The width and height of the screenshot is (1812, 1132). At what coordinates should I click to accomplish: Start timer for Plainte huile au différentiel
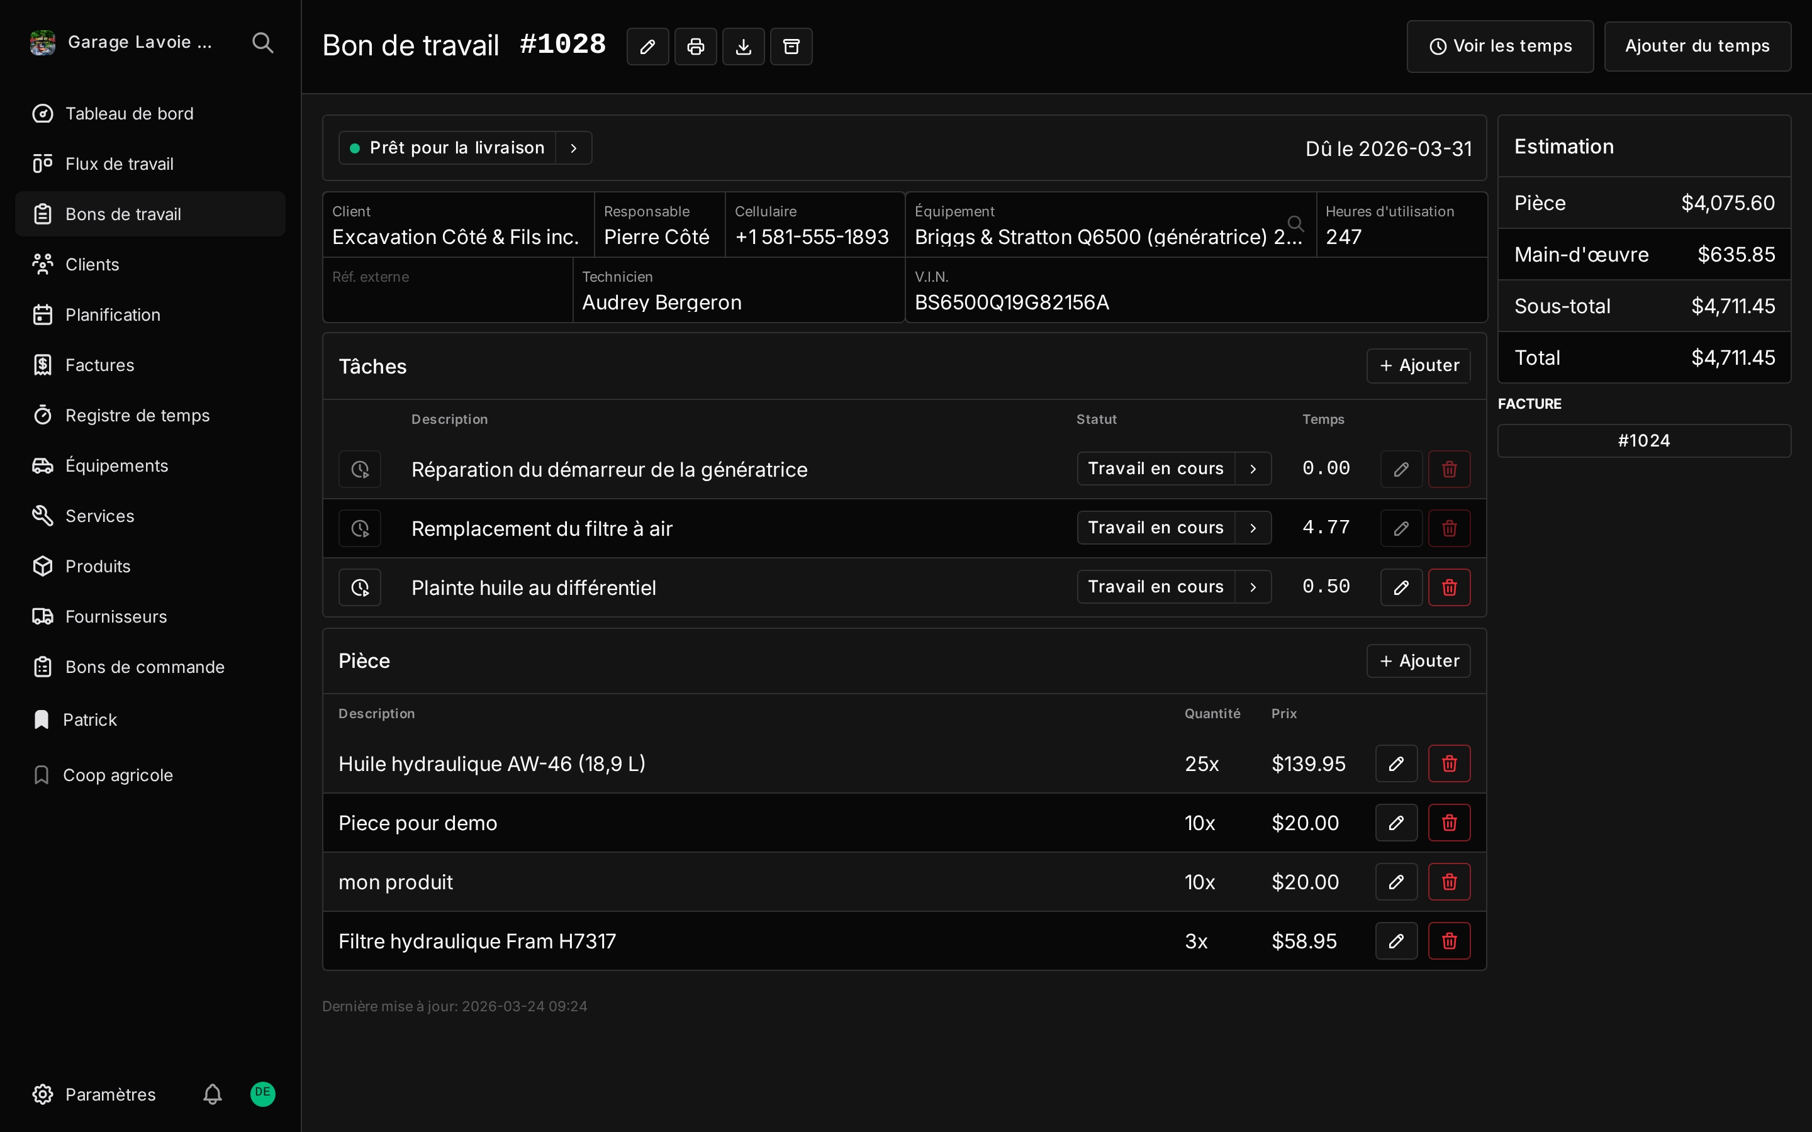pyautogui.click(x=359, y=587)
